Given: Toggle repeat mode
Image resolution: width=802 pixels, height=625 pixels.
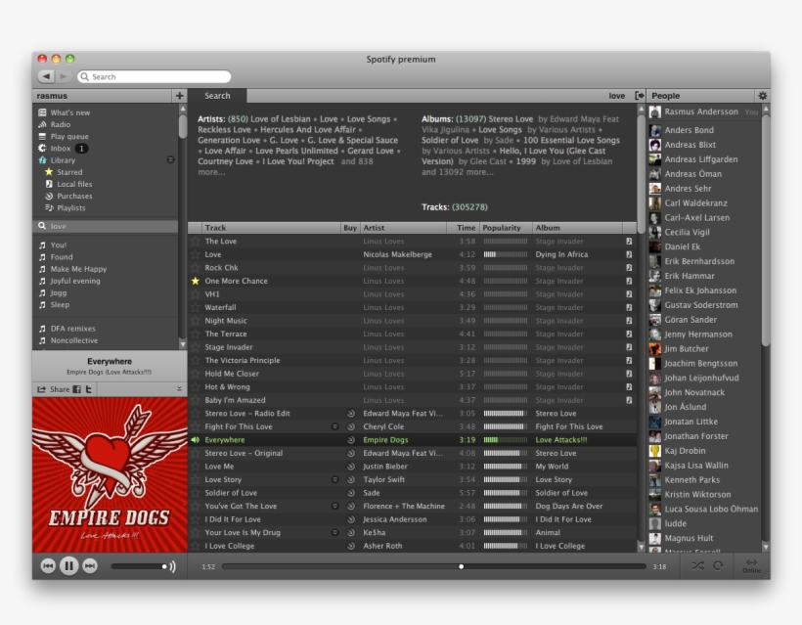Looking at the screenshot, I should 718,565.
